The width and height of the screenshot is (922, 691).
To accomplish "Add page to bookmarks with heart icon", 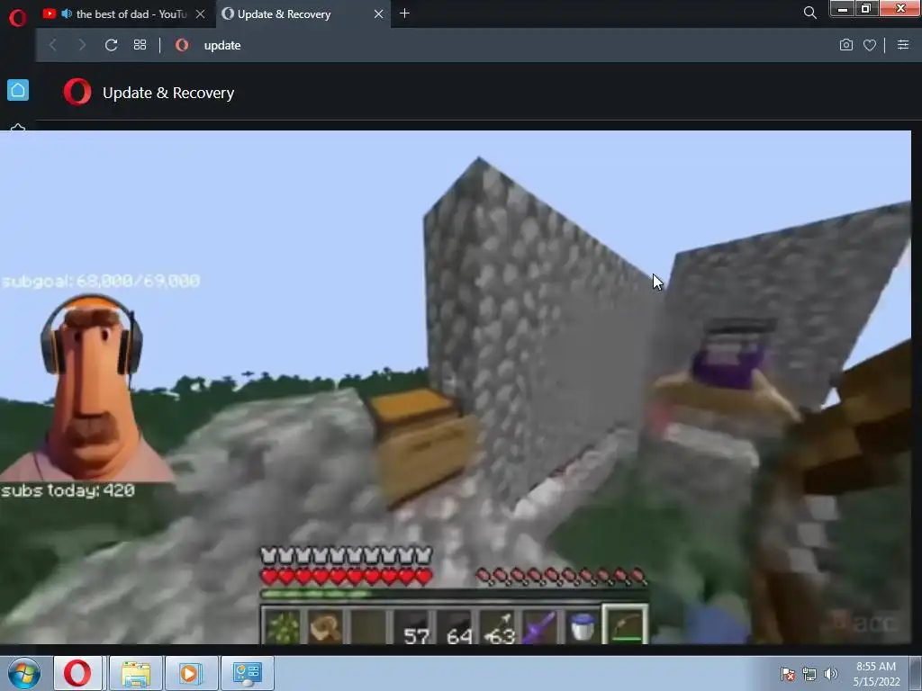I will click(870, 45).
